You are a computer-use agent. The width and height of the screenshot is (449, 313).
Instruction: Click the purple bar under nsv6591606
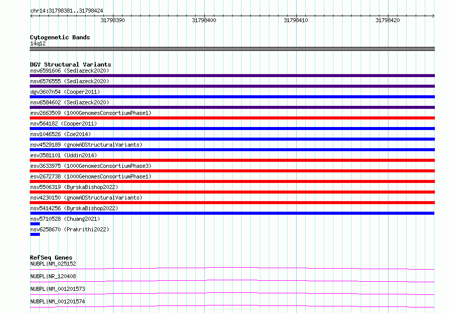point(232,76)
